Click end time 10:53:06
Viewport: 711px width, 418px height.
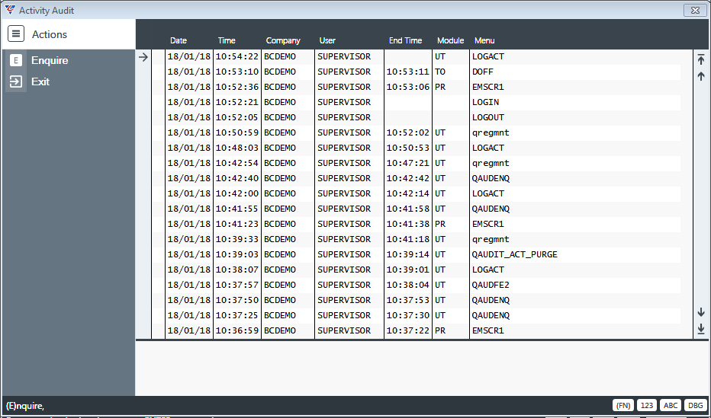point(407,87)
